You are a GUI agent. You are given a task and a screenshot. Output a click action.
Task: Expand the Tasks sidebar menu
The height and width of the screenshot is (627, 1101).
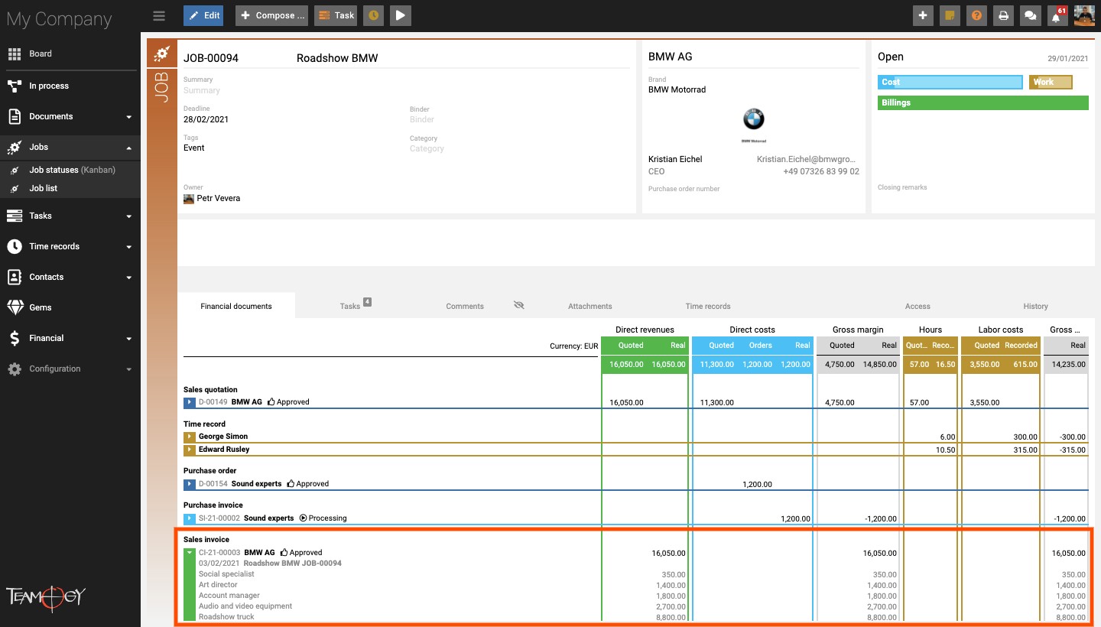[x=70, y=216]
